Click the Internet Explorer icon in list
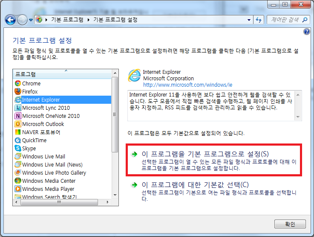Screen dimensions: 314x237 (x=18, y=99)
